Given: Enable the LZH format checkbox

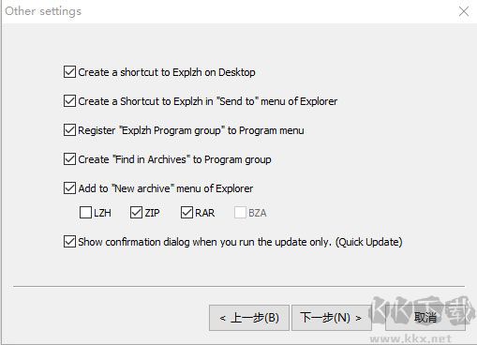Looking at the screenshot, I should point(85,213).
